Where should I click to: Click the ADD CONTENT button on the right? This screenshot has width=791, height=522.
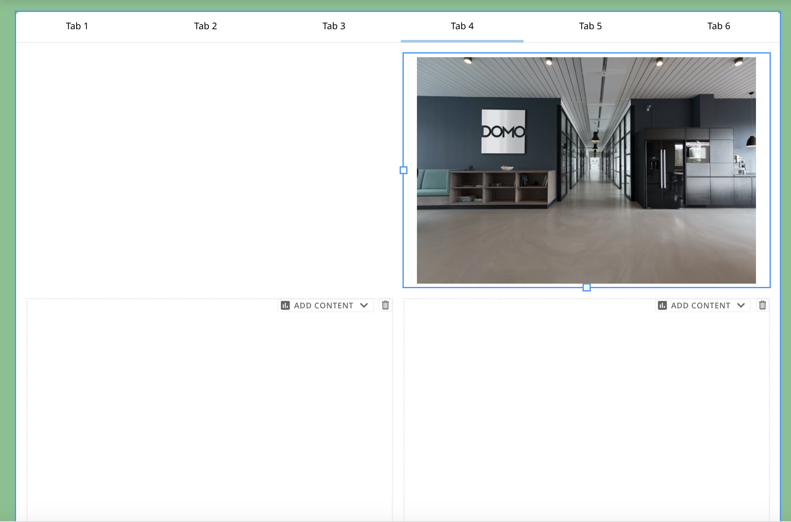(700, 305)
